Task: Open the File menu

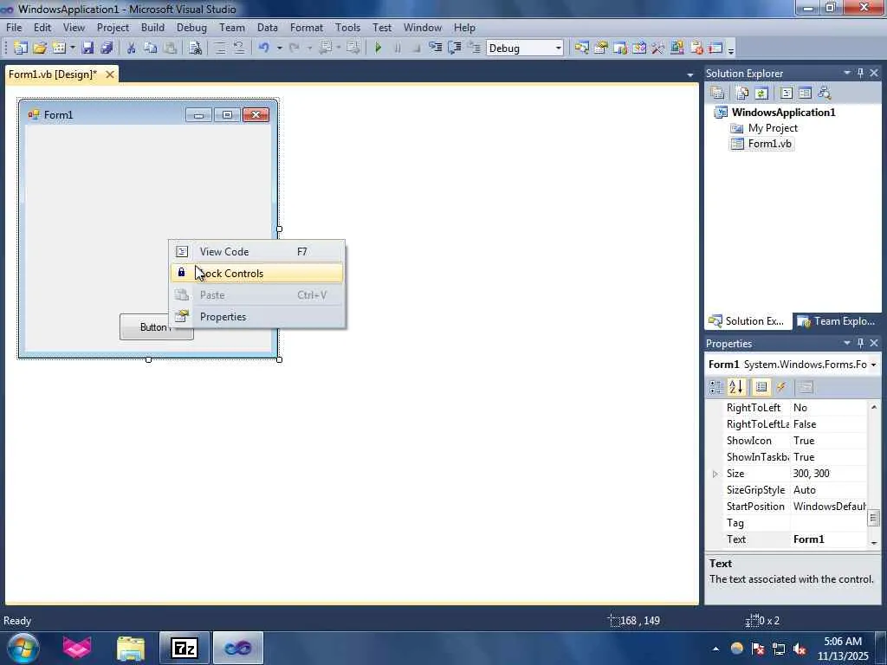Action: (14, 27)
